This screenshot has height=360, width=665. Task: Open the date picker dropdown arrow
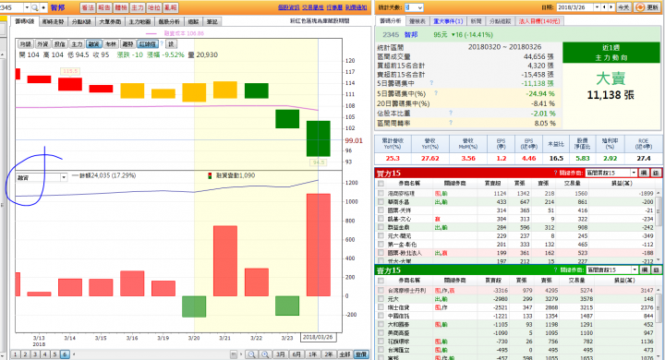597,7
